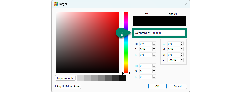Screen dimensions: 240x92
Task: Increase the Y yellow value with up arrow
Action: click(x=182, y=54)
